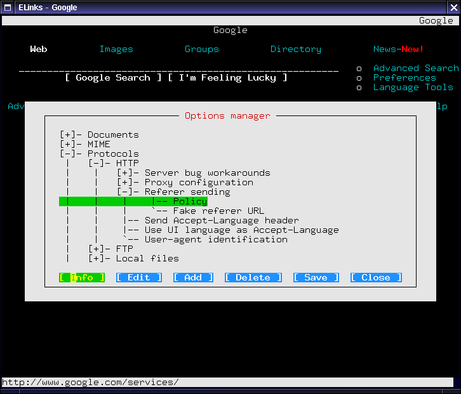The width and height of the screenshot is (461, 394).
Task: Expand the FTP tree node
Action: pyautogui.click(x=97, y=249)
